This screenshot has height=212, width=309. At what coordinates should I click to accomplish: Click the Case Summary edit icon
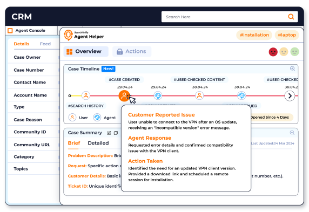[109, 133]
